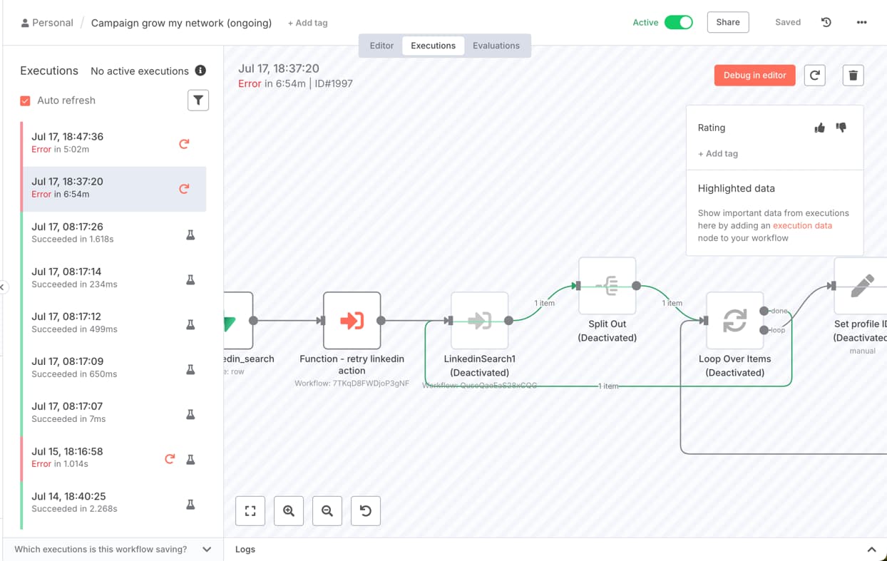Open execution Jul 17, 08:17:14
This screenshot has height=561, width=887.
(114, 279)
